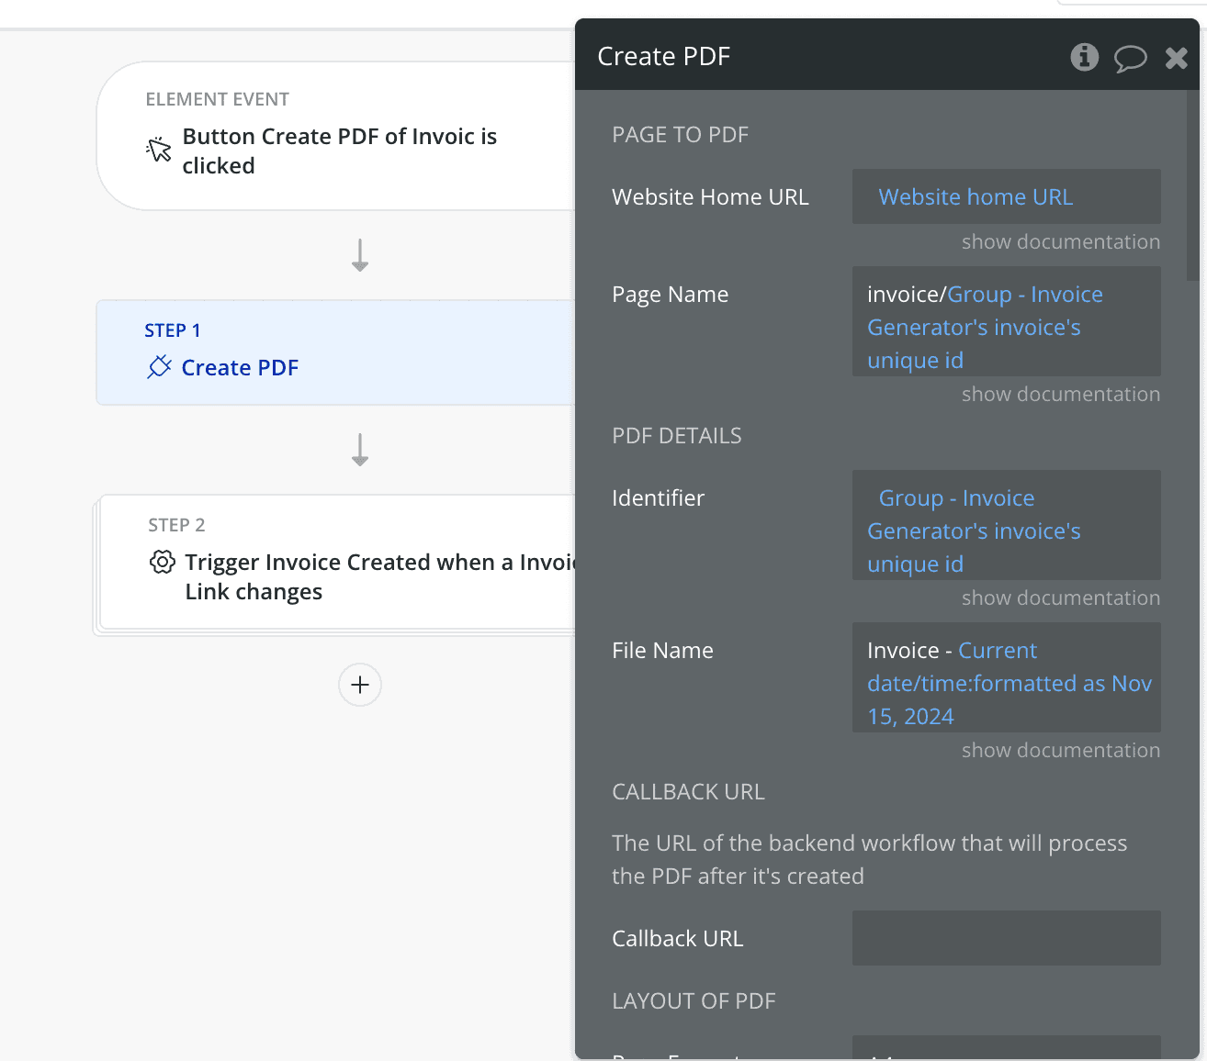Click the plugin icon beside Create PDF step
Image resolution: width=1207 pixels, height=1061 pixels.
(159, 367)
